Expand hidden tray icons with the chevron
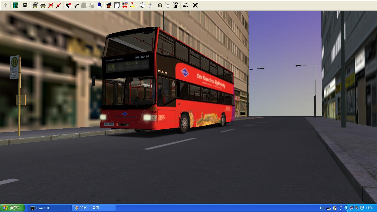Image resolution: width=377 pixels, height=212 pixels. pyautogui.click(x=347, y=208)
